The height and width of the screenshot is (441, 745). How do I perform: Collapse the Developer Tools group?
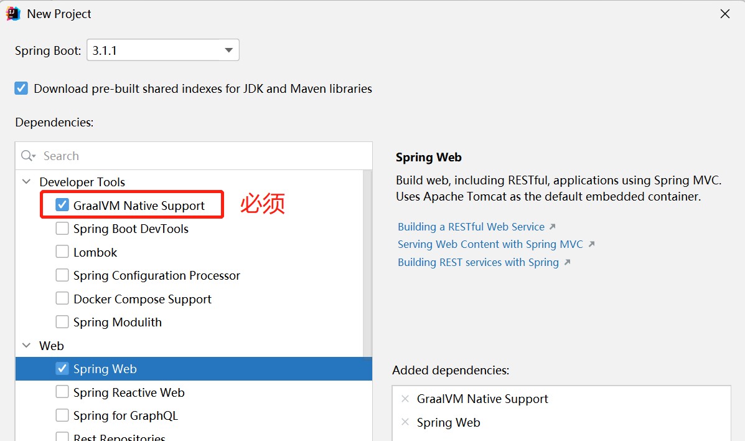27,182
